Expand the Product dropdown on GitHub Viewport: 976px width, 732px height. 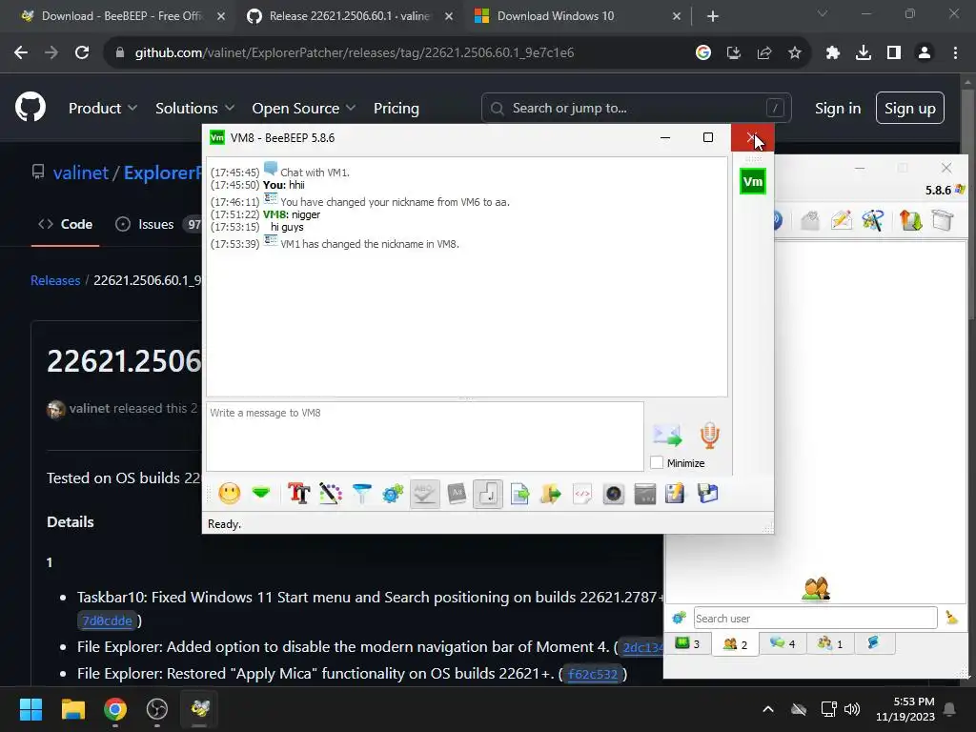point(103,109)
